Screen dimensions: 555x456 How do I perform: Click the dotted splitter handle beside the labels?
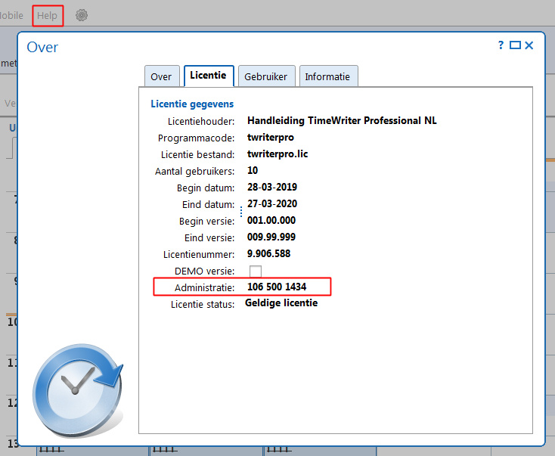click(241, 212)
